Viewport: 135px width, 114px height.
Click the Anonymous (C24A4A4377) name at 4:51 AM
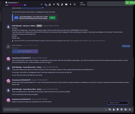tap(21, 58)
